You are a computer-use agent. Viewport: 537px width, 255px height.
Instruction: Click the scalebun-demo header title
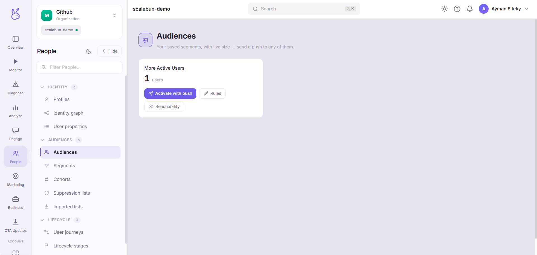tap(151, 9)
